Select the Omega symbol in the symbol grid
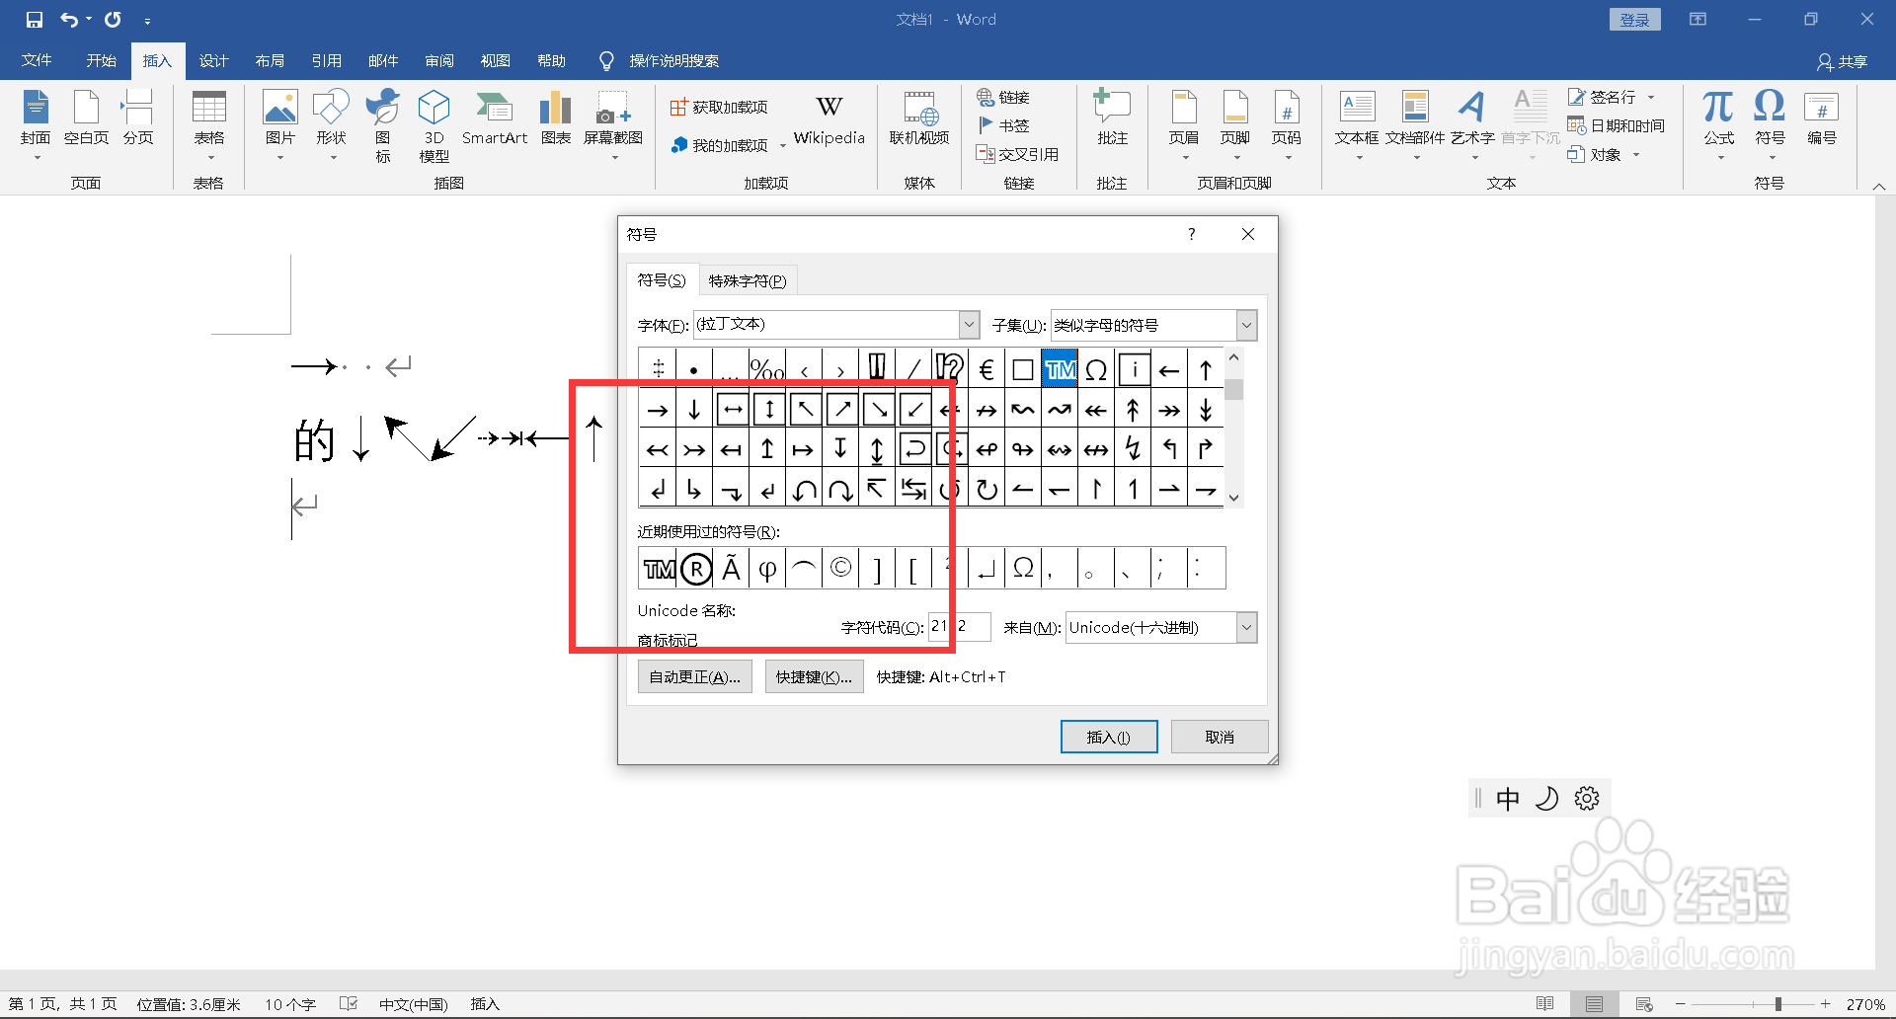Screen dimensions: 1896x1019 click(1096, 370)
